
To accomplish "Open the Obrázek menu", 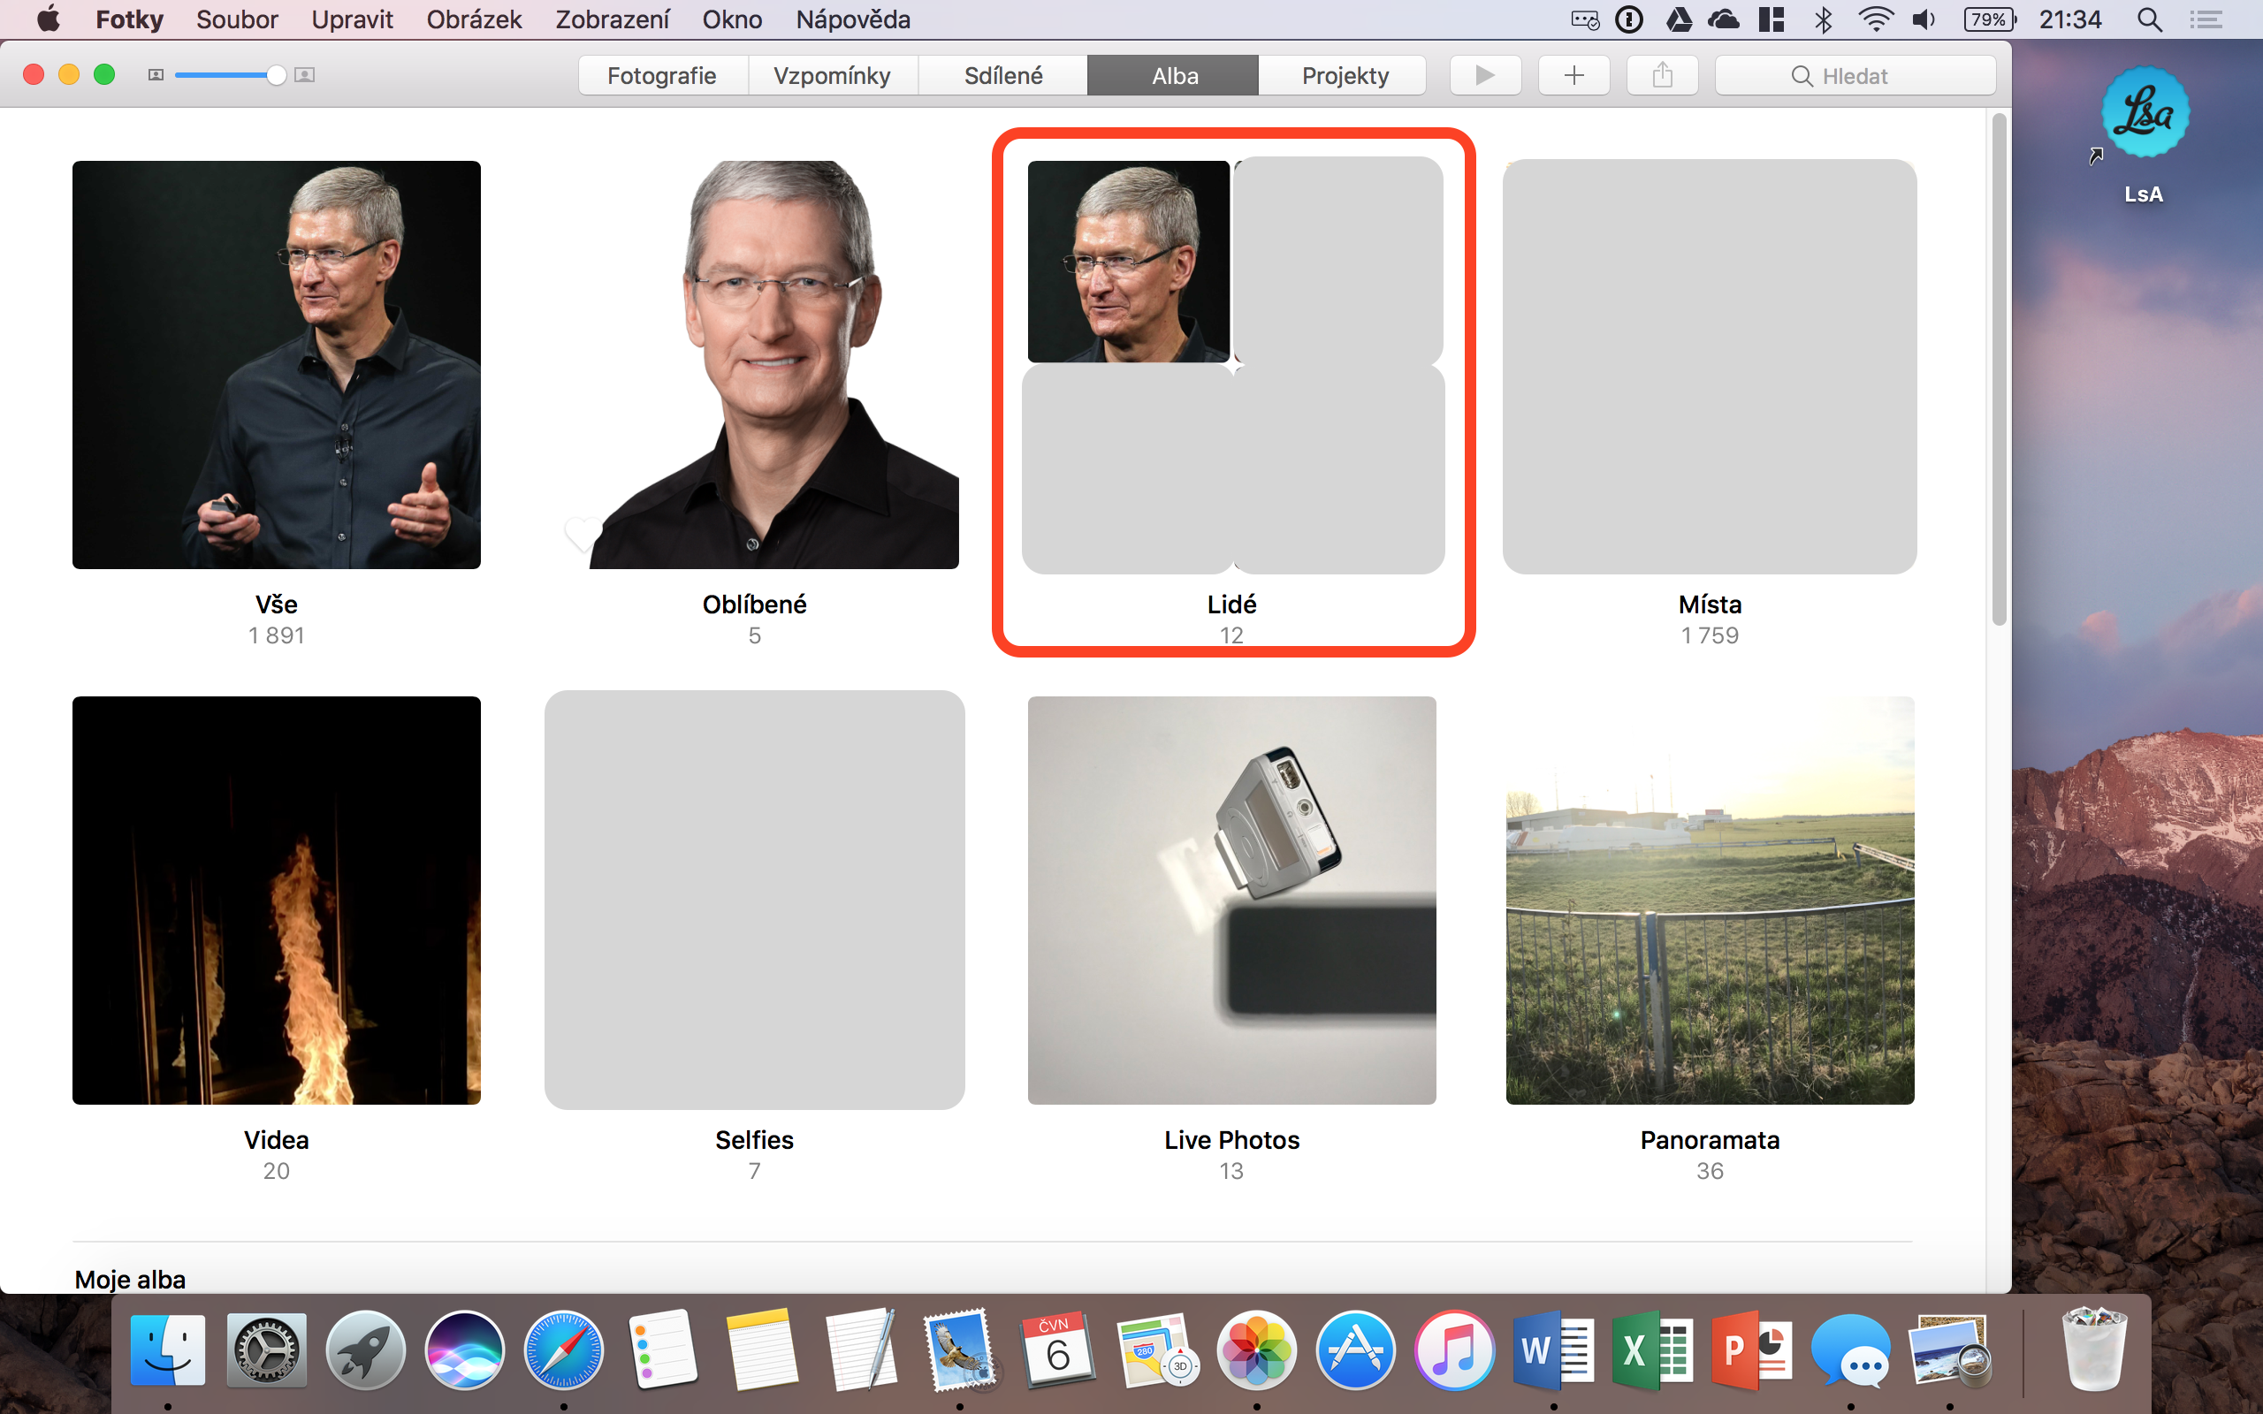I will [x=473, y=19].
